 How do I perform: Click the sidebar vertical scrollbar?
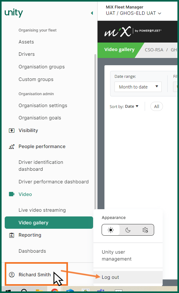(95, 132)
